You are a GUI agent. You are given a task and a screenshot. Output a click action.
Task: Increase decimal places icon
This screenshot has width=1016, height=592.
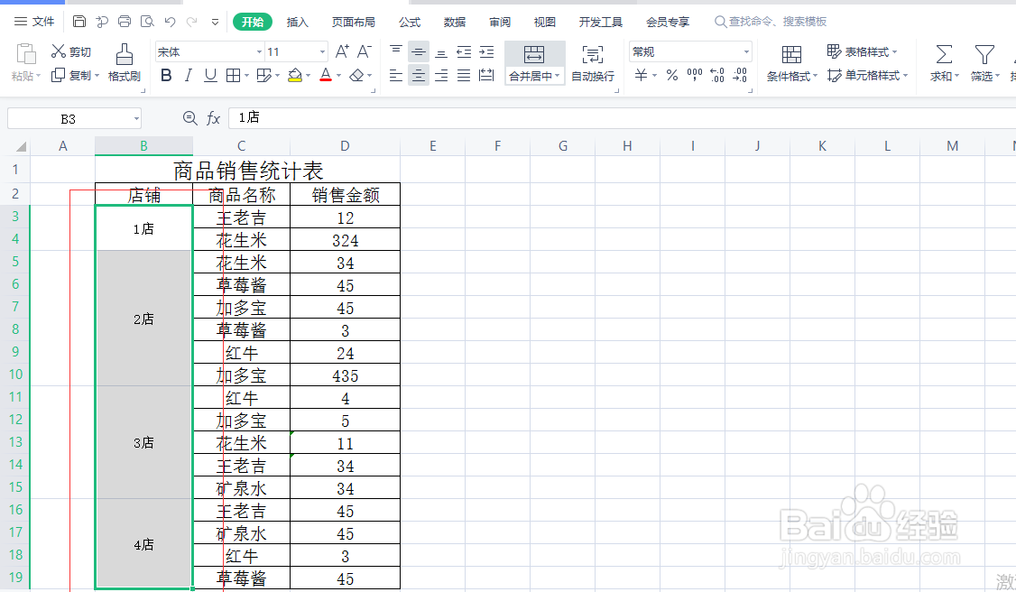[716, 75]
